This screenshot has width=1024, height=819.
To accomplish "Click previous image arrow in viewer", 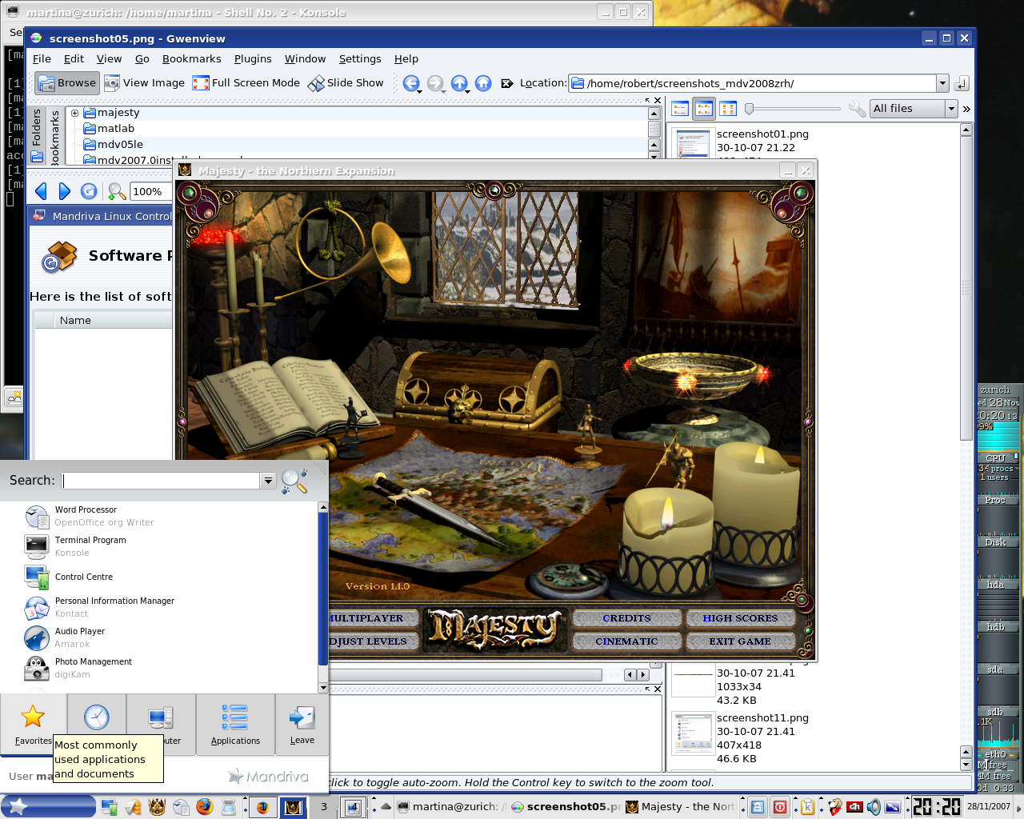I will (x=42, y=191).
